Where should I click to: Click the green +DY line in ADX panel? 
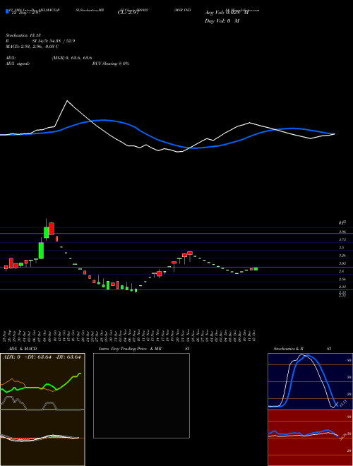point(41,384)
